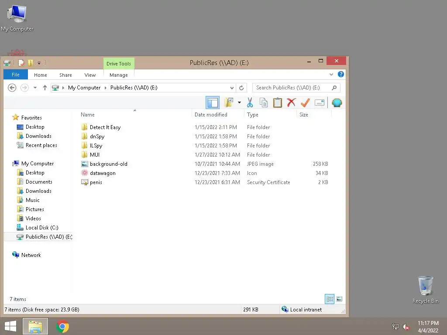This screenshot has width=447, height=335.
Task: Open the address bar history dropdown
Action: (x=232, y=88)
